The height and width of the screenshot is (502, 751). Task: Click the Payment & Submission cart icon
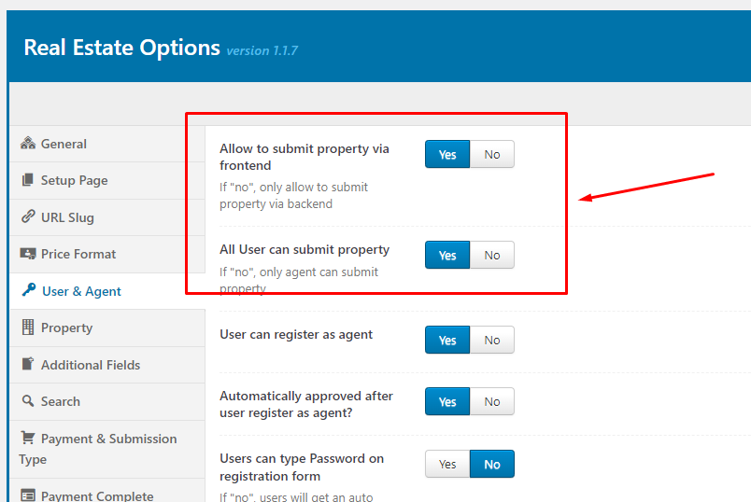pos(28,439)
